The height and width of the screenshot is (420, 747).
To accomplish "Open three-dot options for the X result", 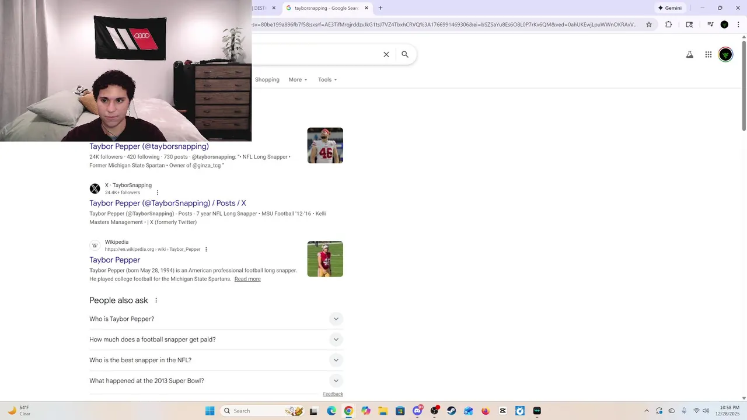I will coord(157,192).
